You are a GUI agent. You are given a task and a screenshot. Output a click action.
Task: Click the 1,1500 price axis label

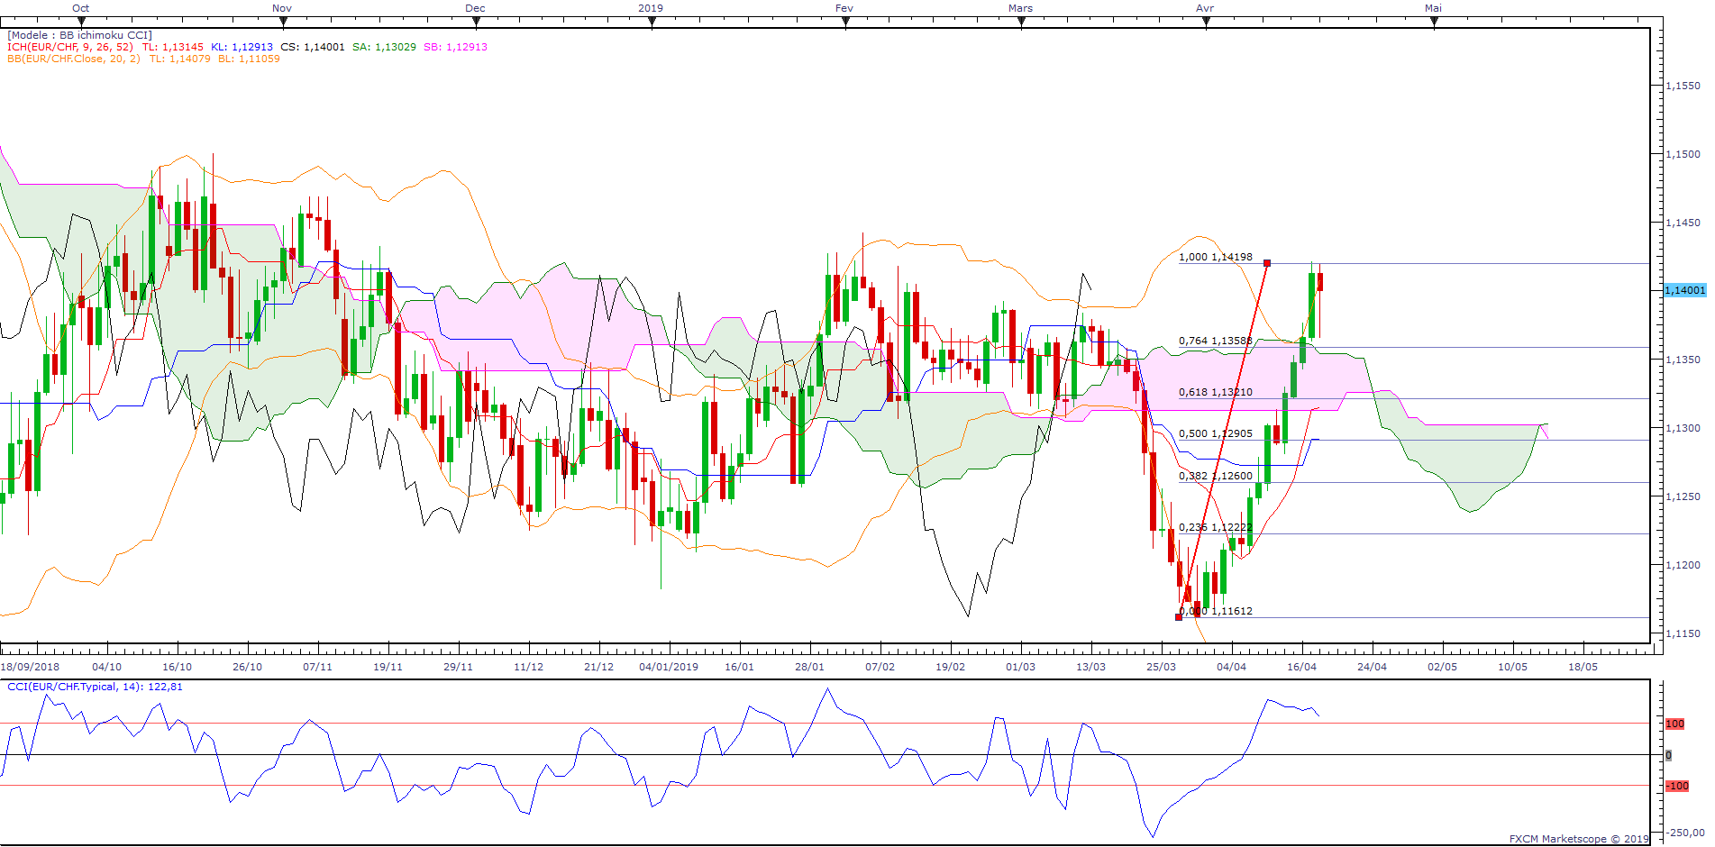click(1683, 154)
